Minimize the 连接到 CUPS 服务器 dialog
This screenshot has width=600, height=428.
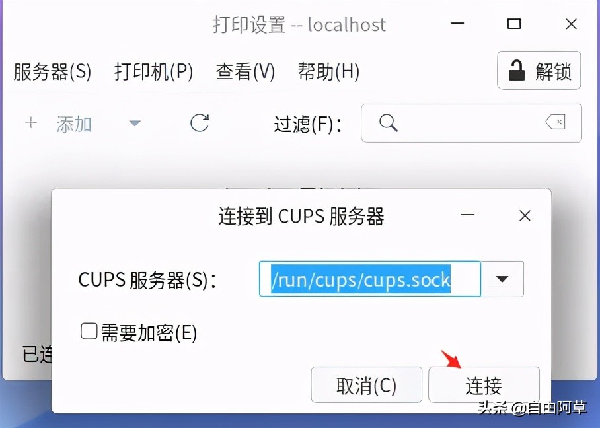point(468,215)
